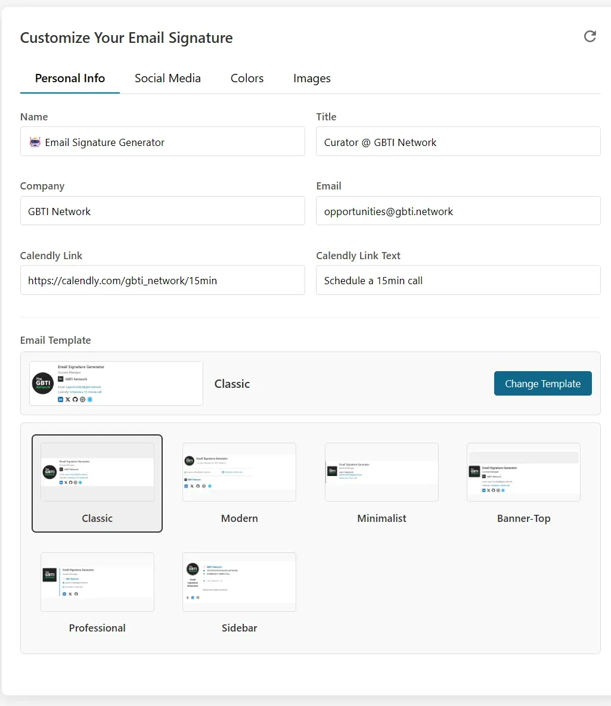Edit the Calendly Link URL field
The width and height of the screenshot is (611, 706).
click(x=163, y=280)
